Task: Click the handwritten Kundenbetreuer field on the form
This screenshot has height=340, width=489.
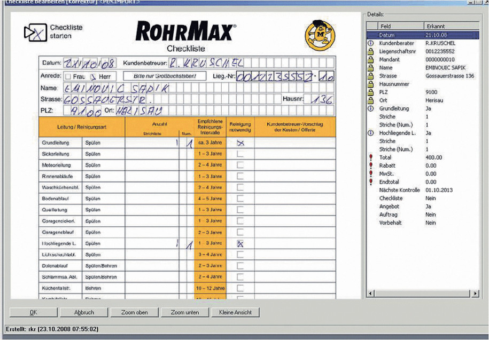Action: [x=251, y=63]
